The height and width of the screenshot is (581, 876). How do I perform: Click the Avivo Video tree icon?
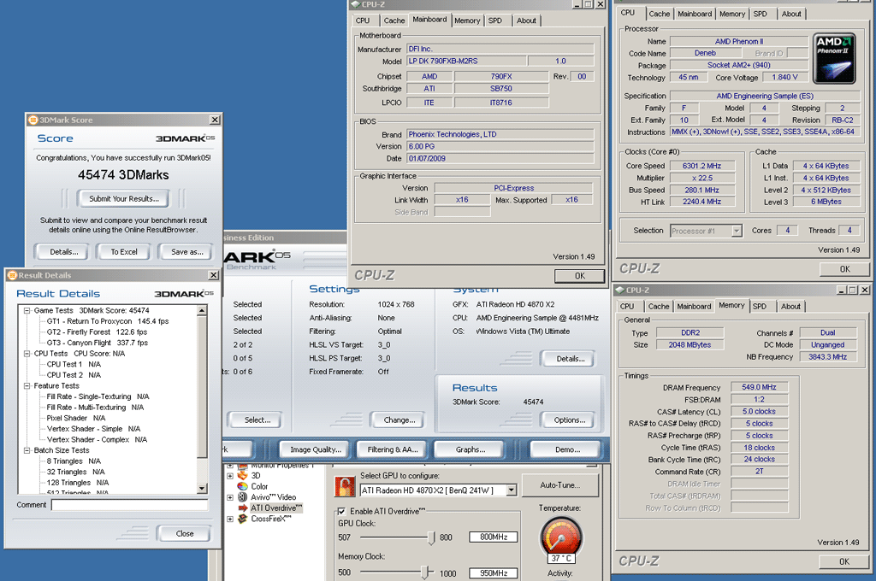click(243, 497)
